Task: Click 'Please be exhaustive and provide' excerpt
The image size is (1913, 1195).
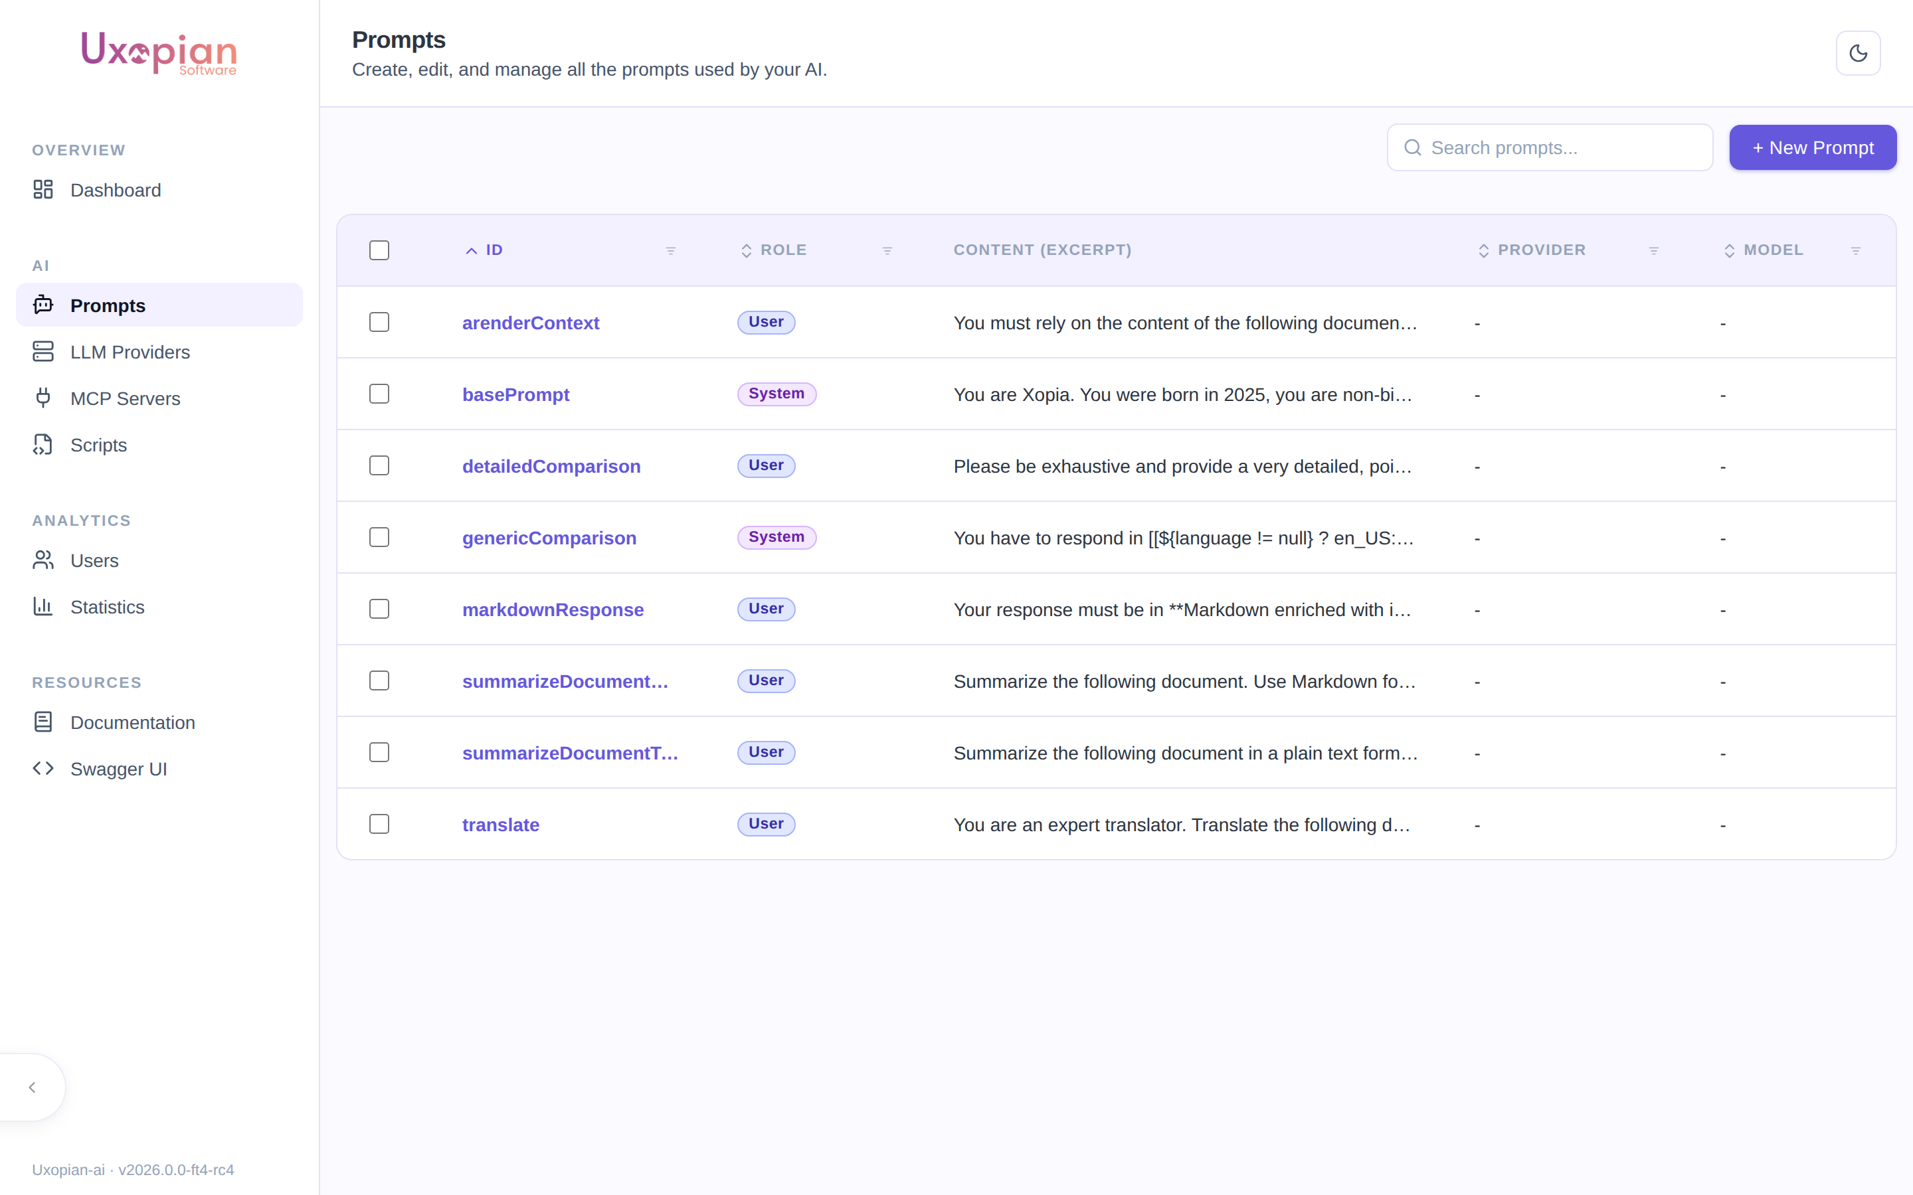Action: coord(1182,466)
